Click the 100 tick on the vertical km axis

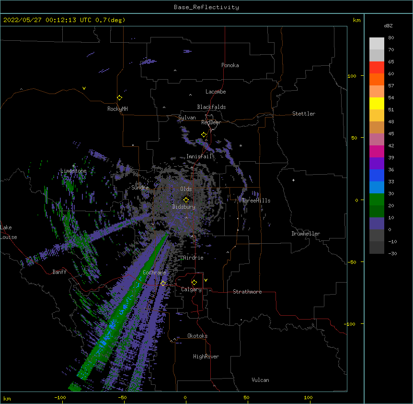coord(352,76)
